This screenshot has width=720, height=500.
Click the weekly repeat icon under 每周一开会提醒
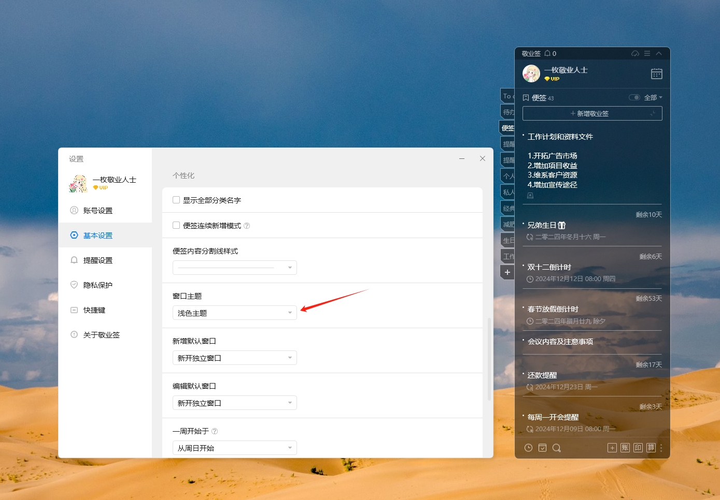tap(530, 429)
